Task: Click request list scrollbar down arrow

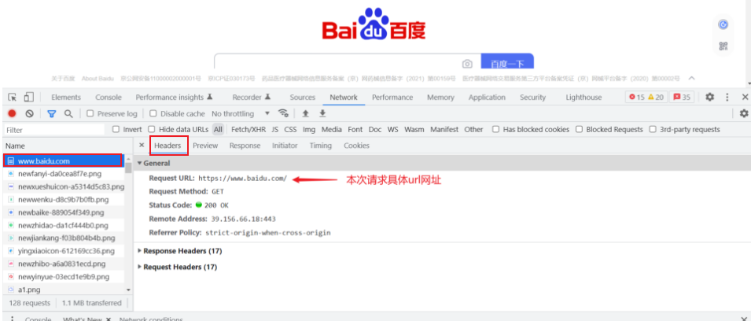Action: 128,290
